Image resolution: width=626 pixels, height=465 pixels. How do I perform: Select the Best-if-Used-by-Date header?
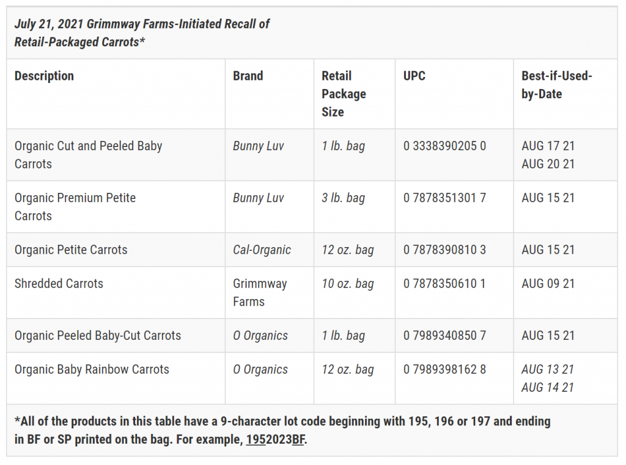tap(556, 84)
